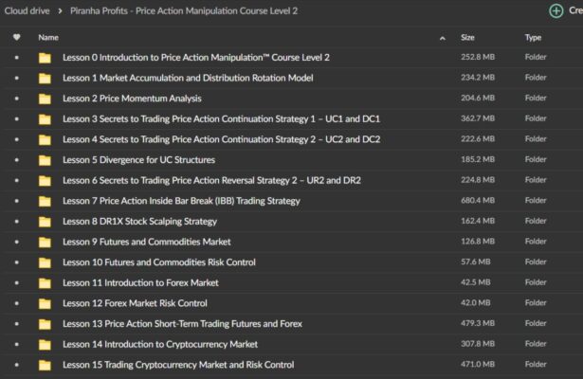583x379 pixels.
Task: Toggle favorite dot for Lesson 13 row
Action: (x=17, y=324)
